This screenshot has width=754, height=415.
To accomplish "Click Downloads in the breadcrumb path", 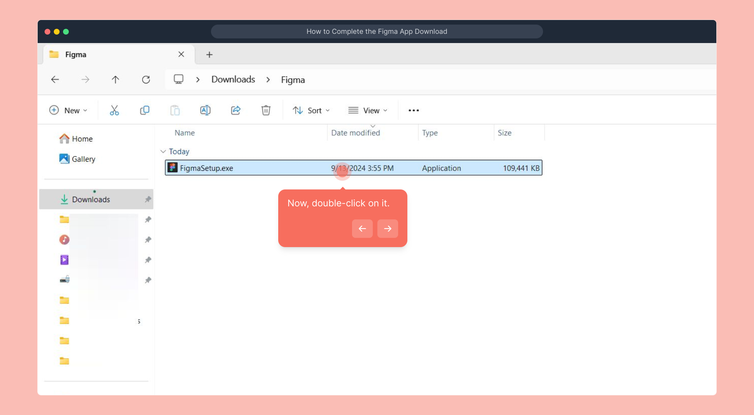I will [233, 80].
